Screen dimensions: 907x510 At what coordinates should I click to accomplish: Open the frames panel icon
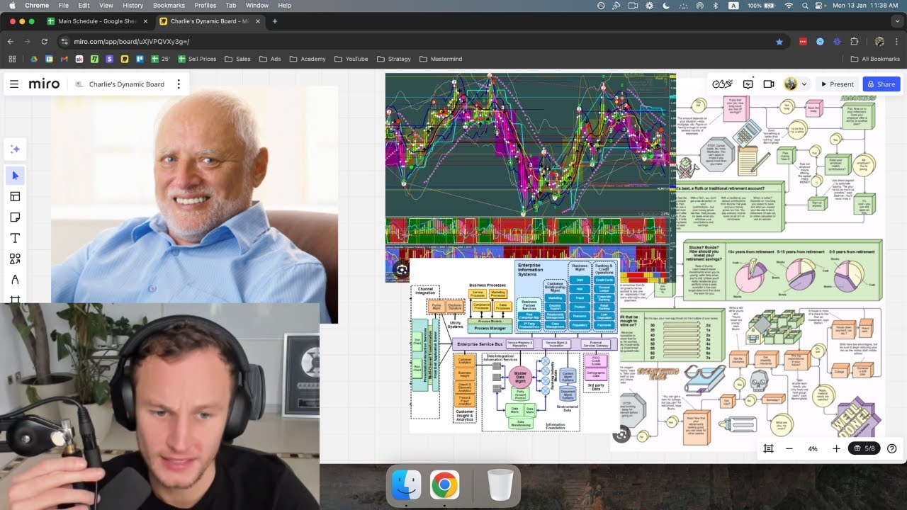click(x=768, y=448)
